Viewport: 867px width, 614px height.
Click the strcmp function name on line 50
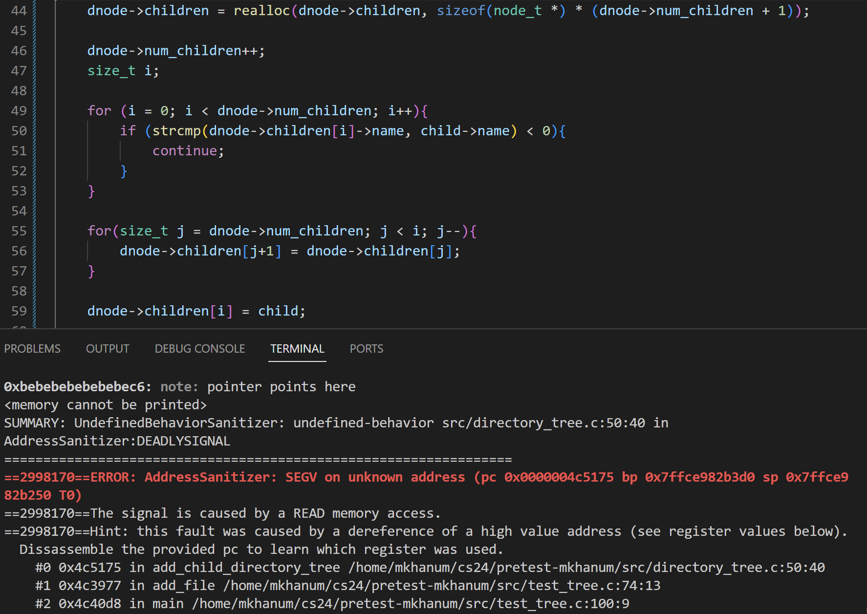click(x=176, y=131)
